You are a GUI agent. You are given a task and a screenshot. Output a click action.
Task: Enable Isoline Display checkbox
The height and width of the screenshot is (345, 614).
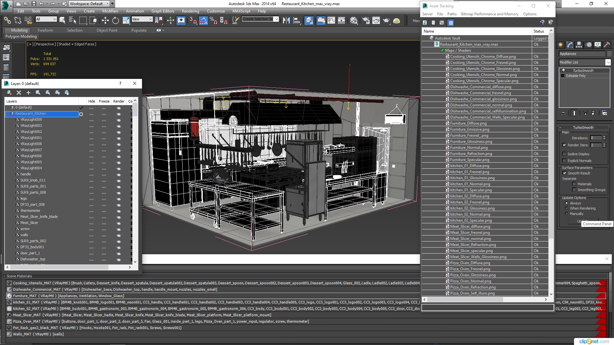[x=564, y=154]
